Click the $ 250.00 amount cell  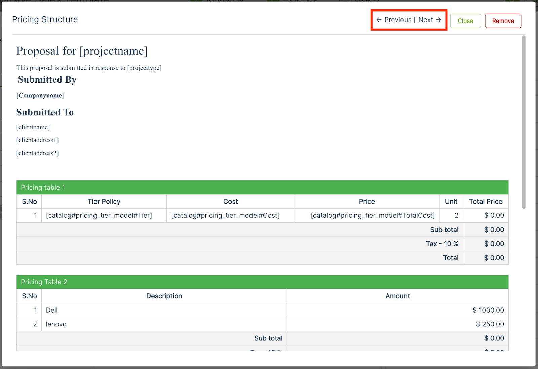click(397, 324)
